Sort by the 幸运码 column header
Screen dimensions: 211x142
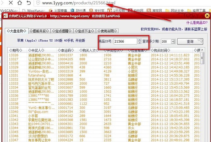(67, 50)
